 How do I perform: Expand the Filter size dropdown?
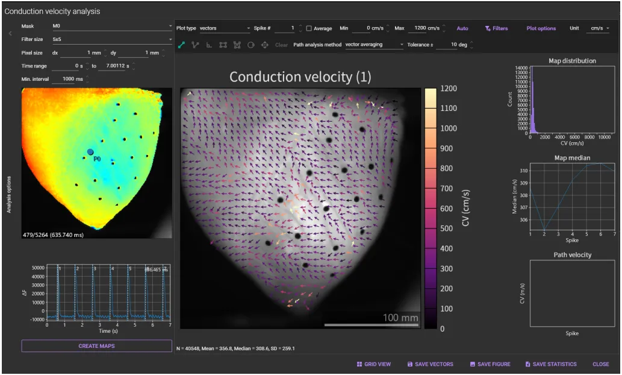click(111, 39)
